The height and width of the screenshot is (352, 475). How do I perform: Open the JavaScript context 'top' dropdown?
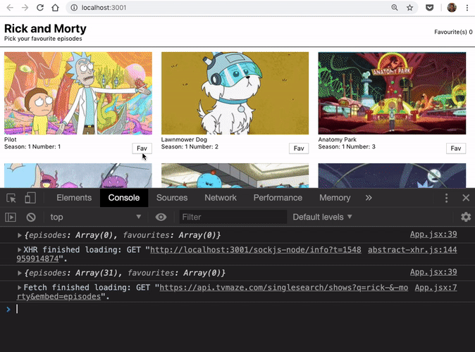95,217
